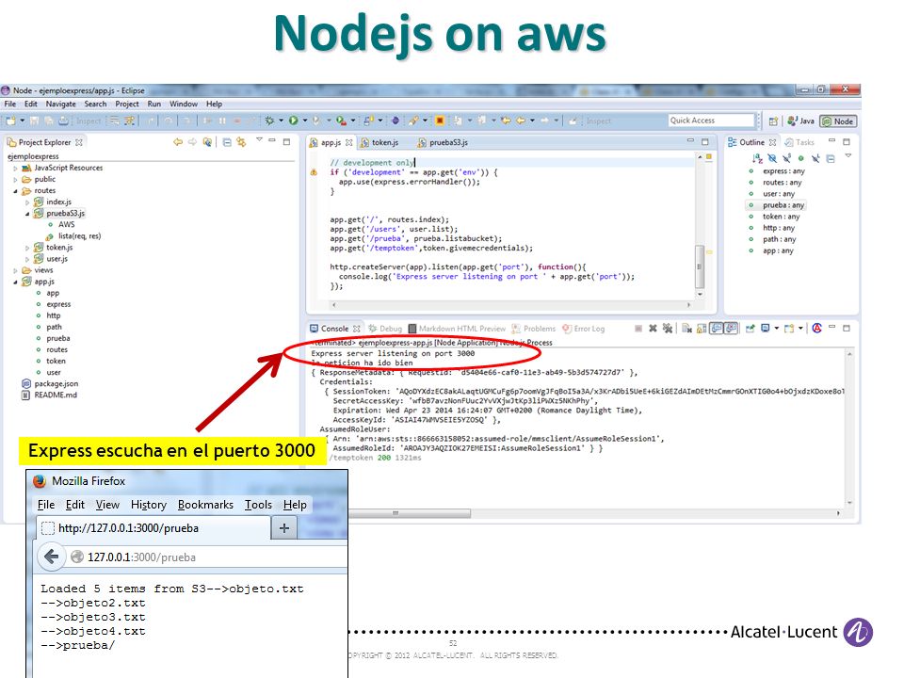
Task: Open the Bookmarks menu in Firefox
Action: point(205,505)
